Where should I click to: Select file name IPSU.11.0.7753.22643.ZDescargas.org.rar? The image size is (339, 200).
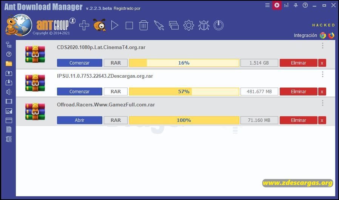[x=105, y=76]
